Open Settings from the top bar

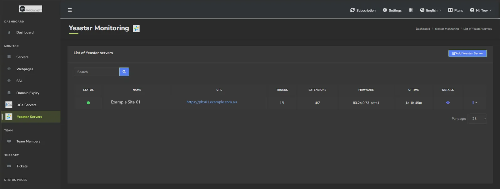pos(395,10)
